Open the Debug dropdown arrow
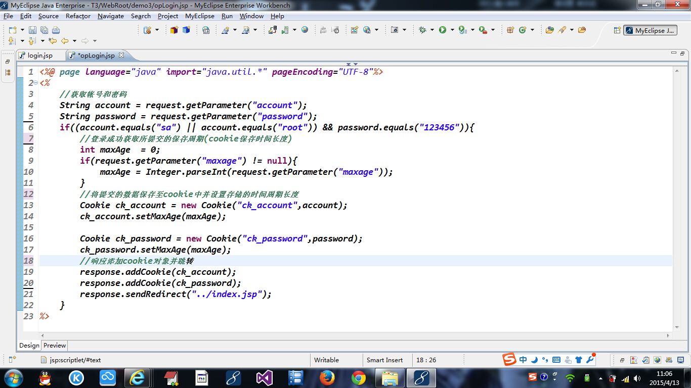The width and height of the screenshot is (691, 388). (432, 30)
